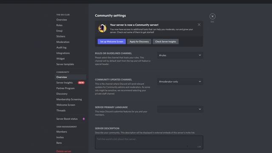Click into the Server Description text box
The width and height of the screenshot is (272, 153).
coord(149,142)
